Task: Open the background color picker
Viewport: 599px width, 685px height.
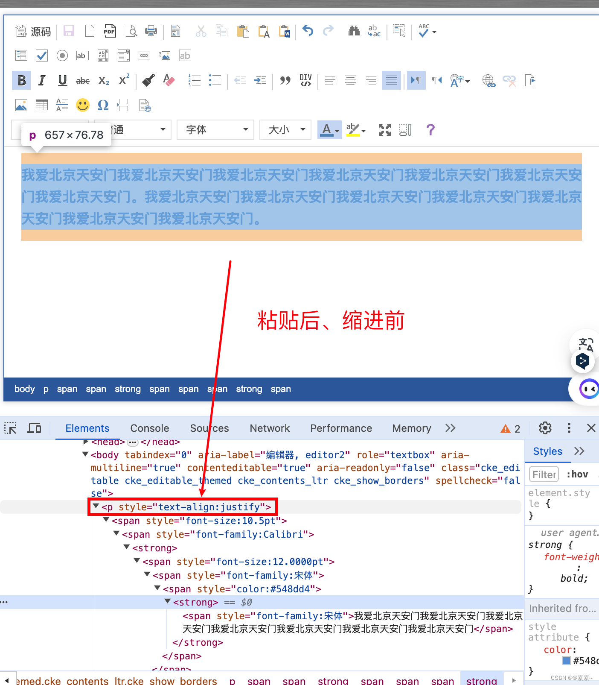Action: point(356,130)
